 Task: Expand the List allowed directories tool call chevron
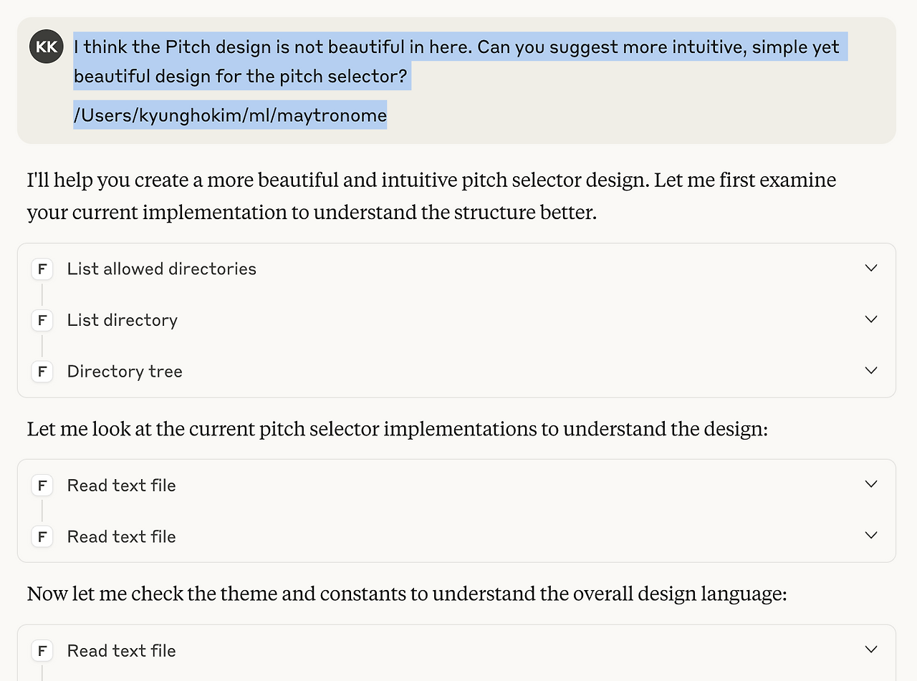pos(871,268)
